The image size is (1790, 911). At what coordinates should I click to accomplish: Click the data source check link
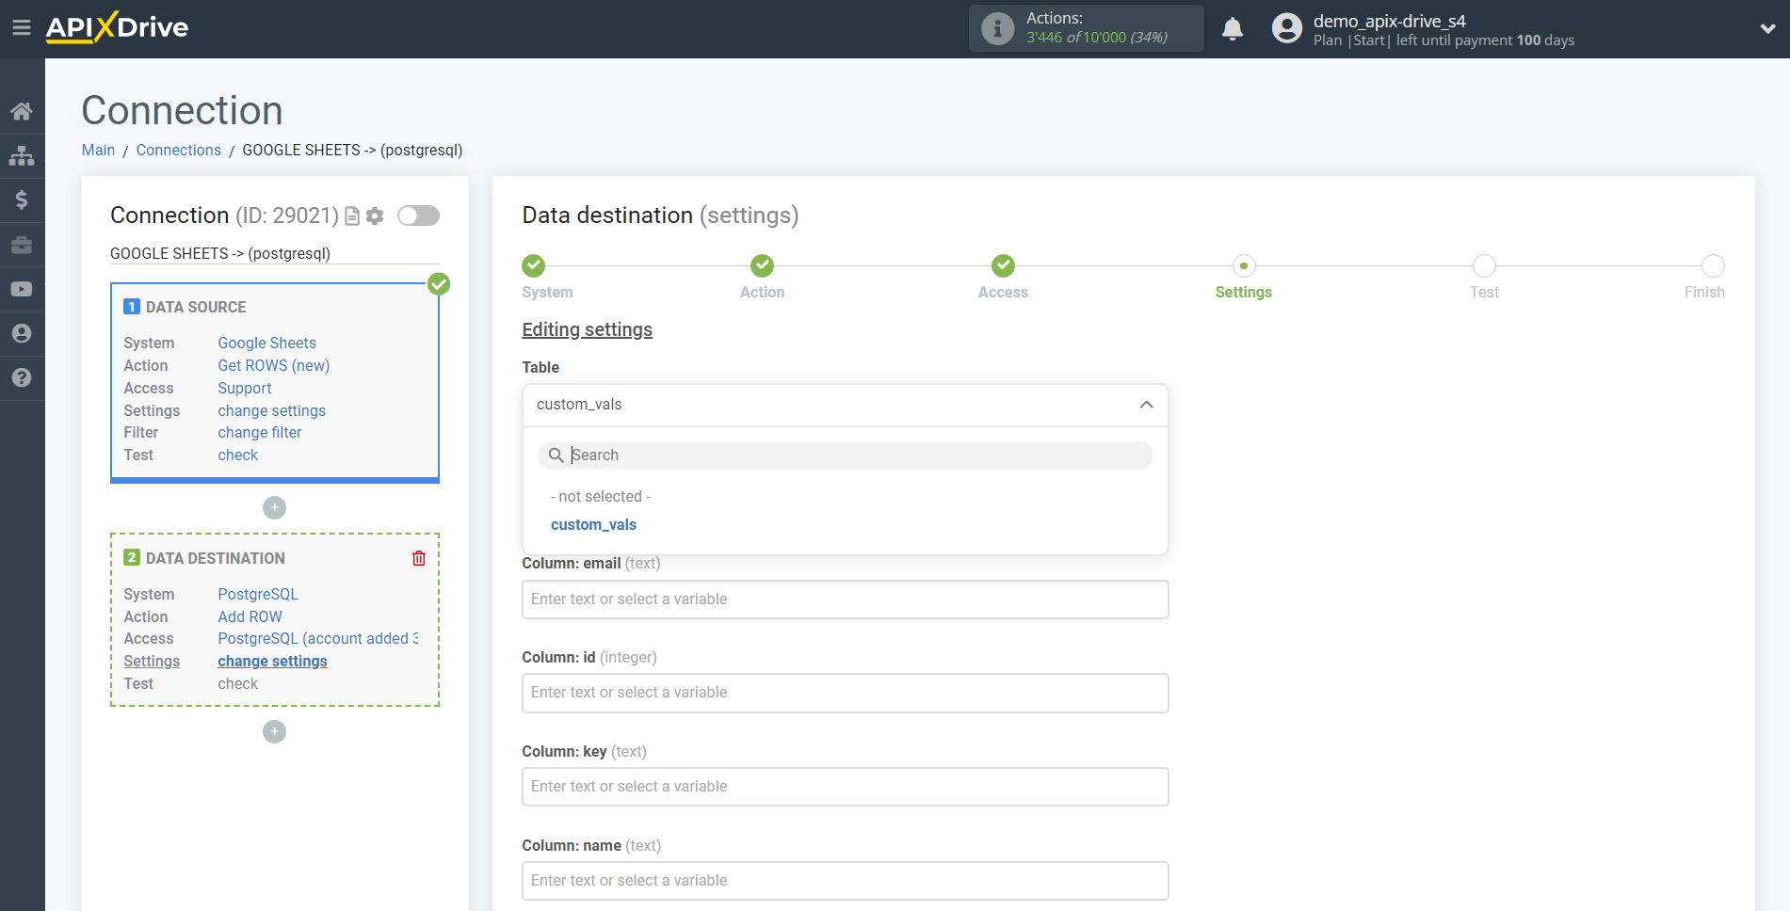(237, 455)
